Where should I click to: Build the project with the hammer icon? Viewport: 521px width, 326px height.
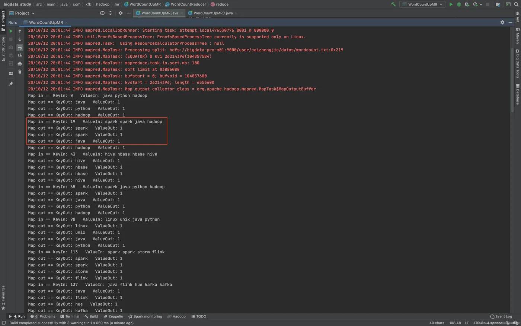pos(393,4)
